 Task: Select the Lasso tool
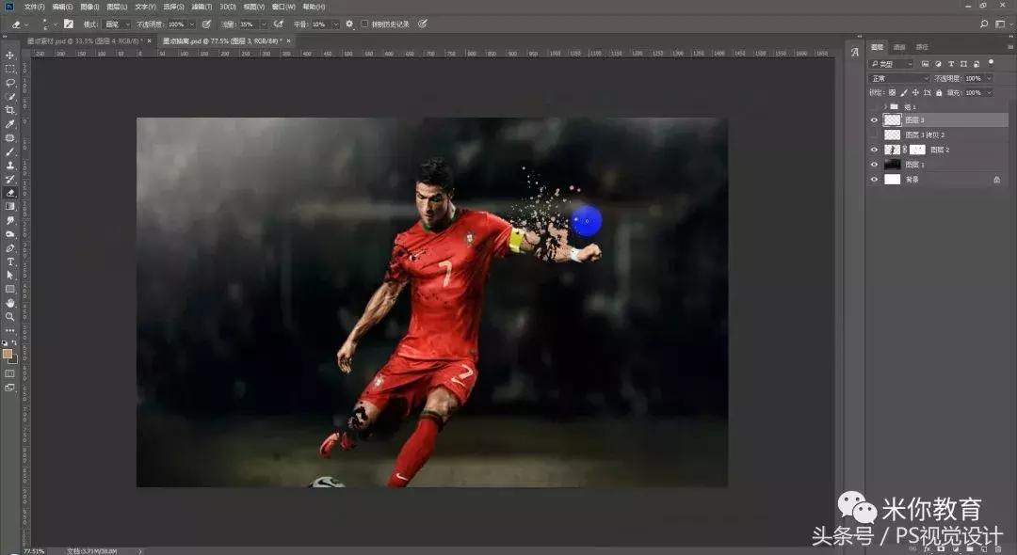[x=10, y=83]
